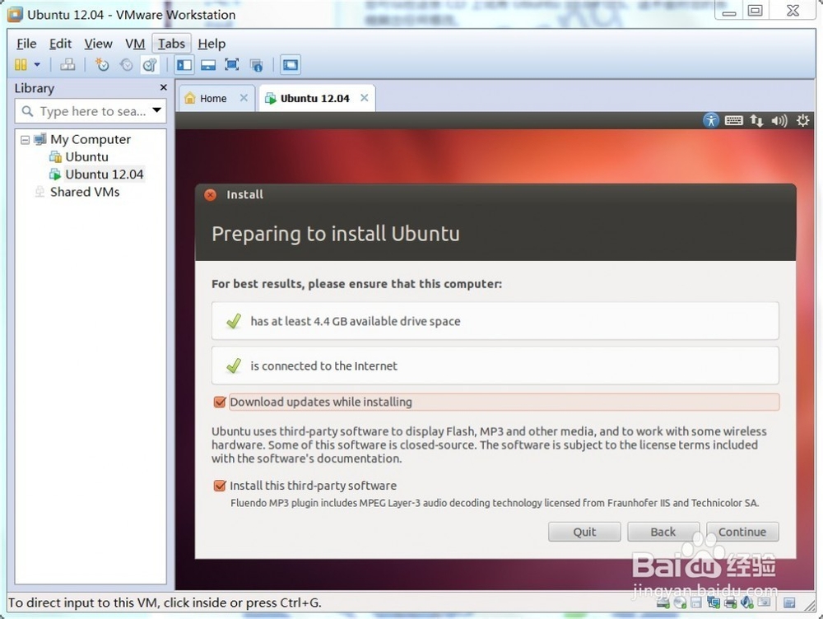The width and height of the screenshot is (823, 619).
Task: Click the floppy drive status icon
Action: pyautogui.click(x=696, y=603)
